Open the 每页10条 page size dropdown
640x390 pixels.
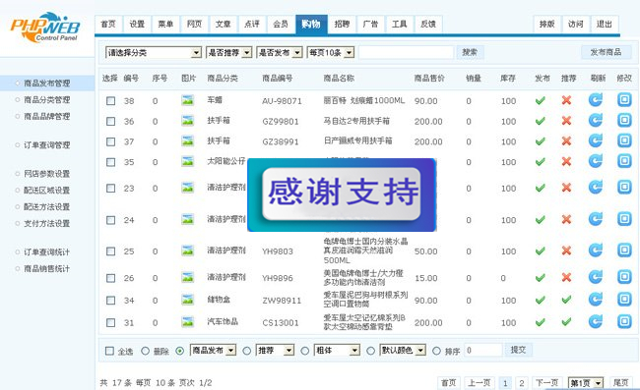pos(331,52)
